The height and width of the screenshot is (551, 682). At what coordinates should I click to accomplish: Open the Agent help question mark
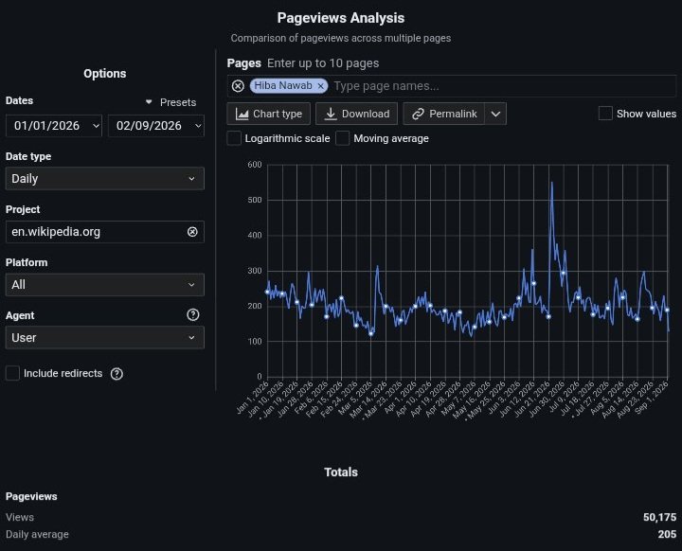point(192,315)
